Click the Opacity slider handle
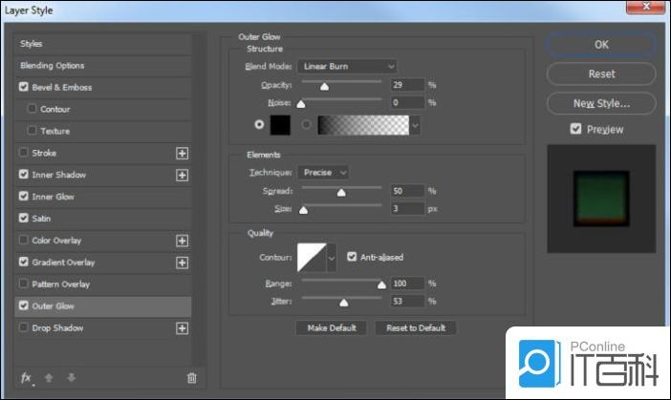This screenshot has height=400, width=671. tap(324, 87)
